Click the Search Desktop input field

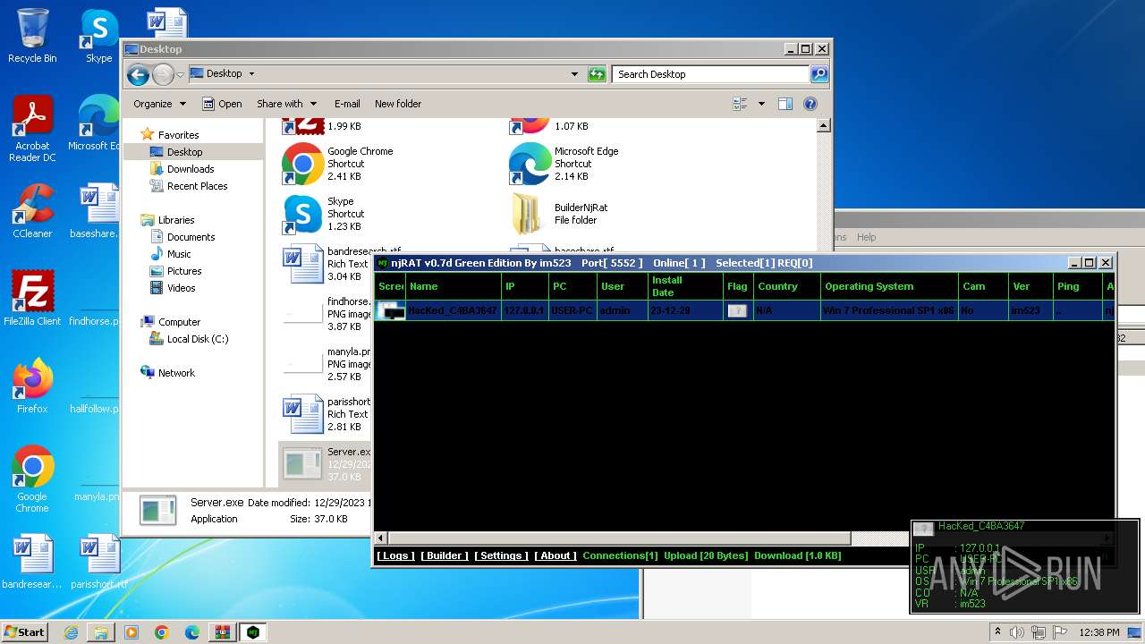tap(711, 74)
